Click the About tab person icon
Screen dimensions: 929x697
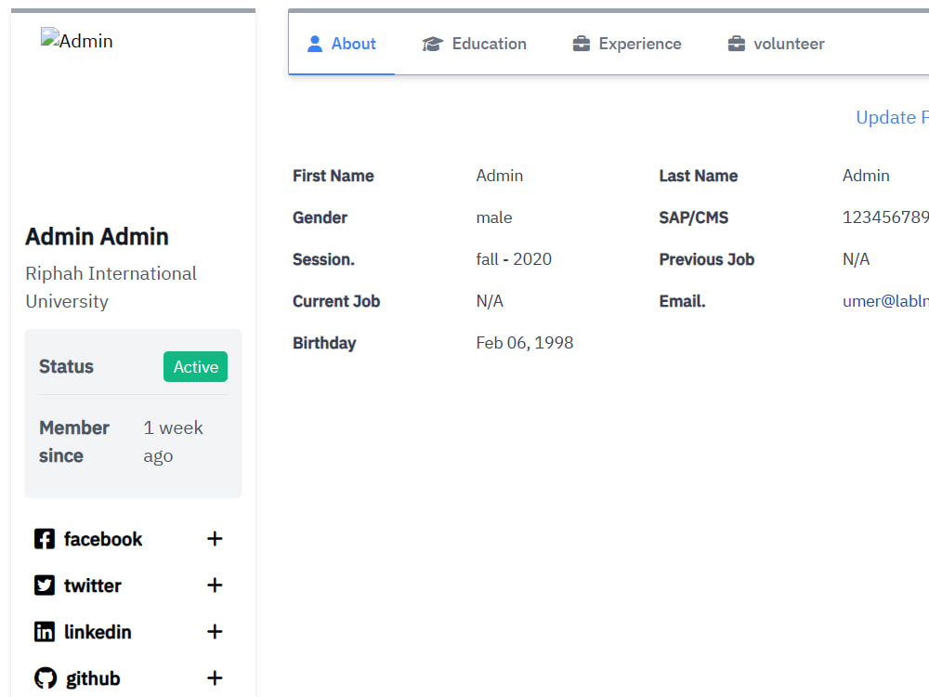(315, 44)
